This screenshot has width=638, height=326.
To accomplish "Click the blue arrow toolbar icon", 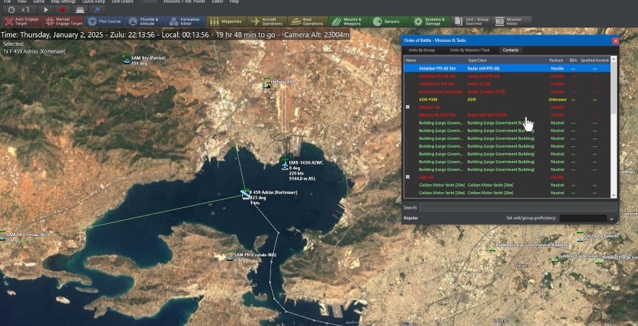I will coord(97,9).
